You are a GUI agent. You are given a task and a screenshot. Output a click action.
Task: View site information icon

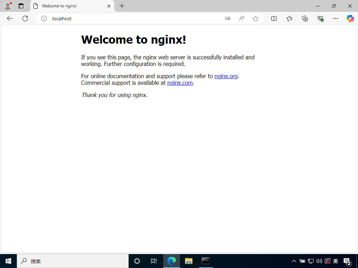click(44, 18)
